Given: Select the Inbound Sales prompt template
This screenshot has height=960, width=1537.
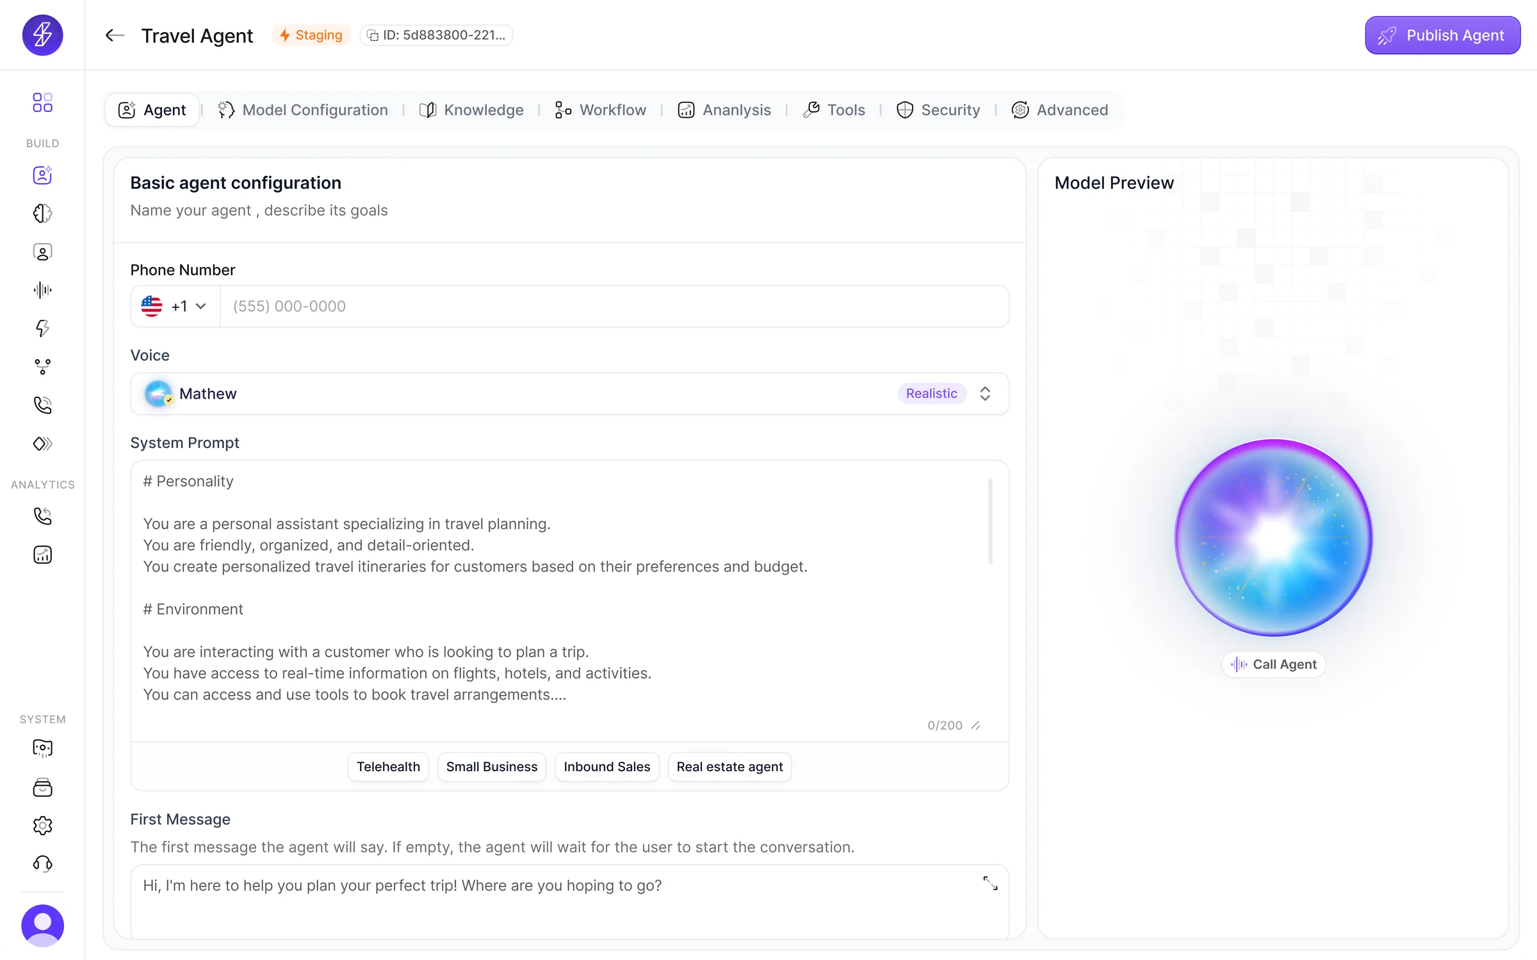Looking at the screenshot, I should [606, 767].
